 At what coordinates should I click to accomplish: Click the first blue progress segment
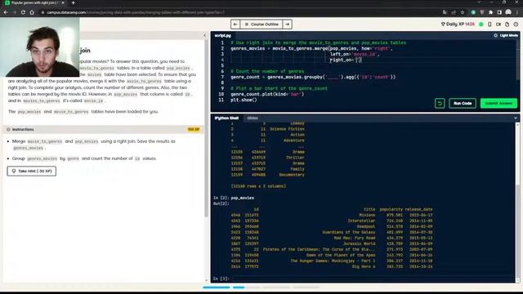(217, 287)
